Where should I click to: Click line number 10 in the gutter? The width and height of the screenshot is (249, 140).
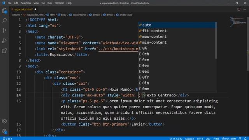click(x=19, y=72)
